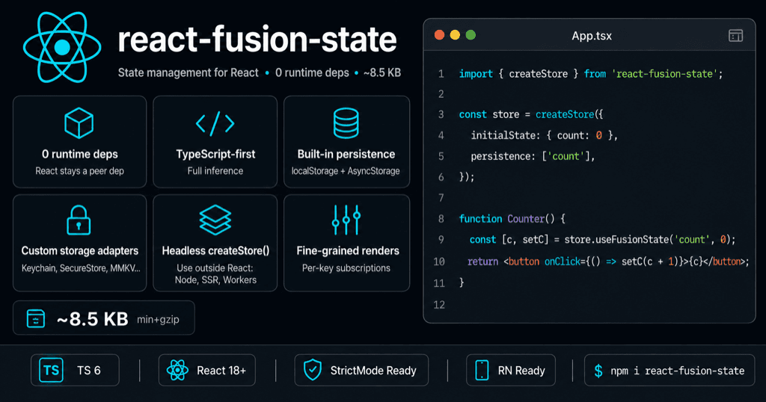Image resolution: width=766 pixels, height=402 pixels.
Task: Open the TypeScript-first feature card
Action: (215, 141)
